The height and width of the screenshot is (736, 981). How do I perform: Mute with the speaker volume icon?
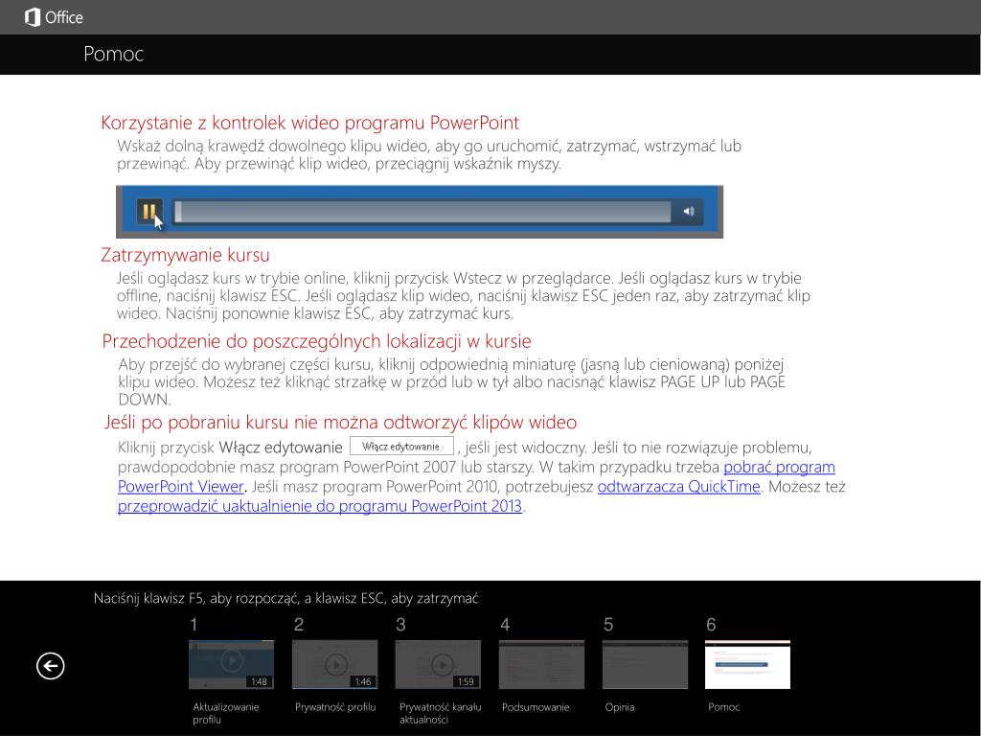tap(688, 212)
